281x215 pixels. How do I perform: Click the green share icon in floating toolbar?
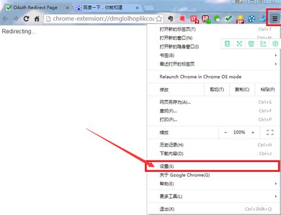tap(263, 44)
